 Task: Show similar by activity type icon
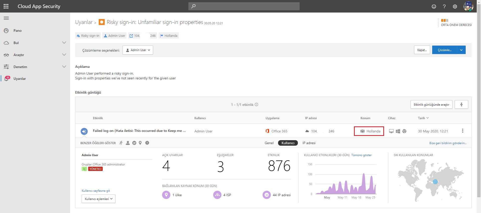click(x=121, y=143)
